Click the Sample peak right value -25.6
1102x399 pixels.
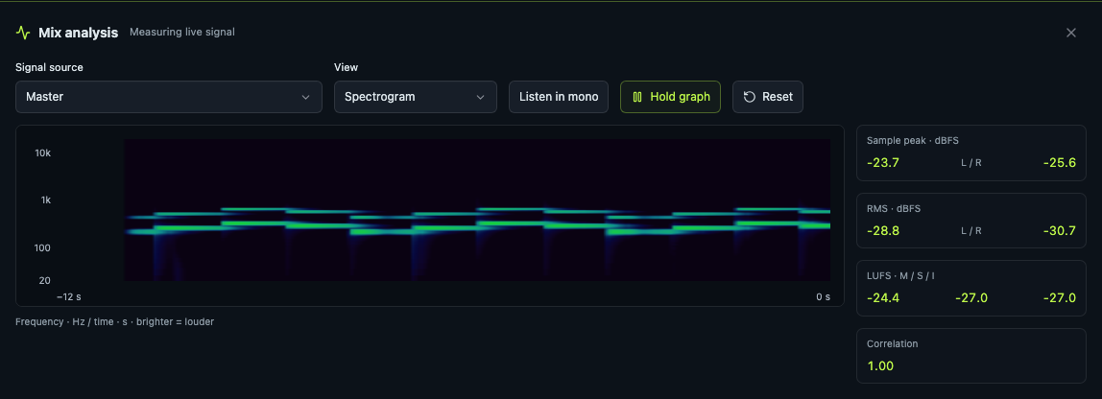coord(1060,162)
